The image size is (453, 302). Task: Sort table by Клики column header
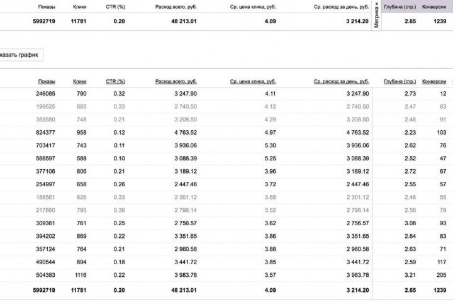pyautogui.click(x=79, y=82)
